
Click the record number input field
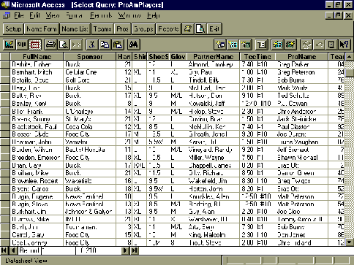59,250
